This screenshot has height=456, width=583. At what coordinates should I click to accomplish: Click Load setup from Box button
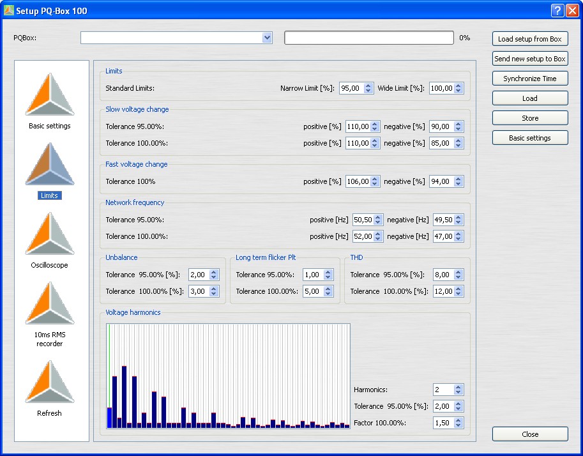(x=530, y=39)
